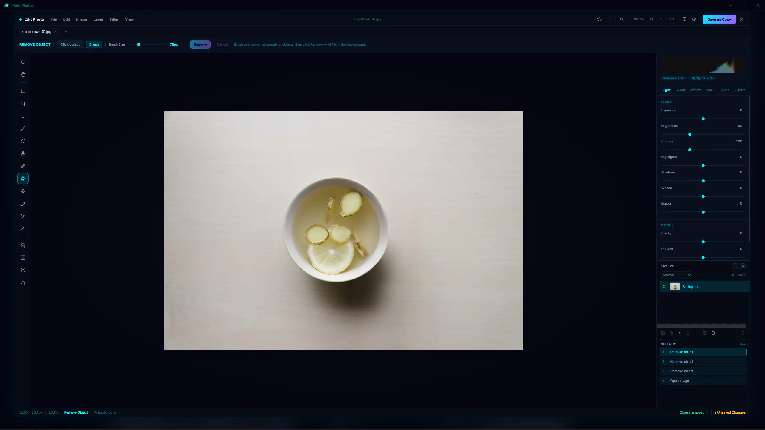This screenshot has height=430, width=765.
Task: Open the blend mode Normal dropdown
Action: [676, 275]
